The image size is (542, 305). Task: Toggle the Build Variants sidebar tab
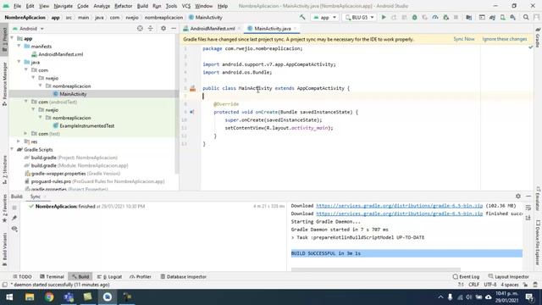(x=4, y=249)
